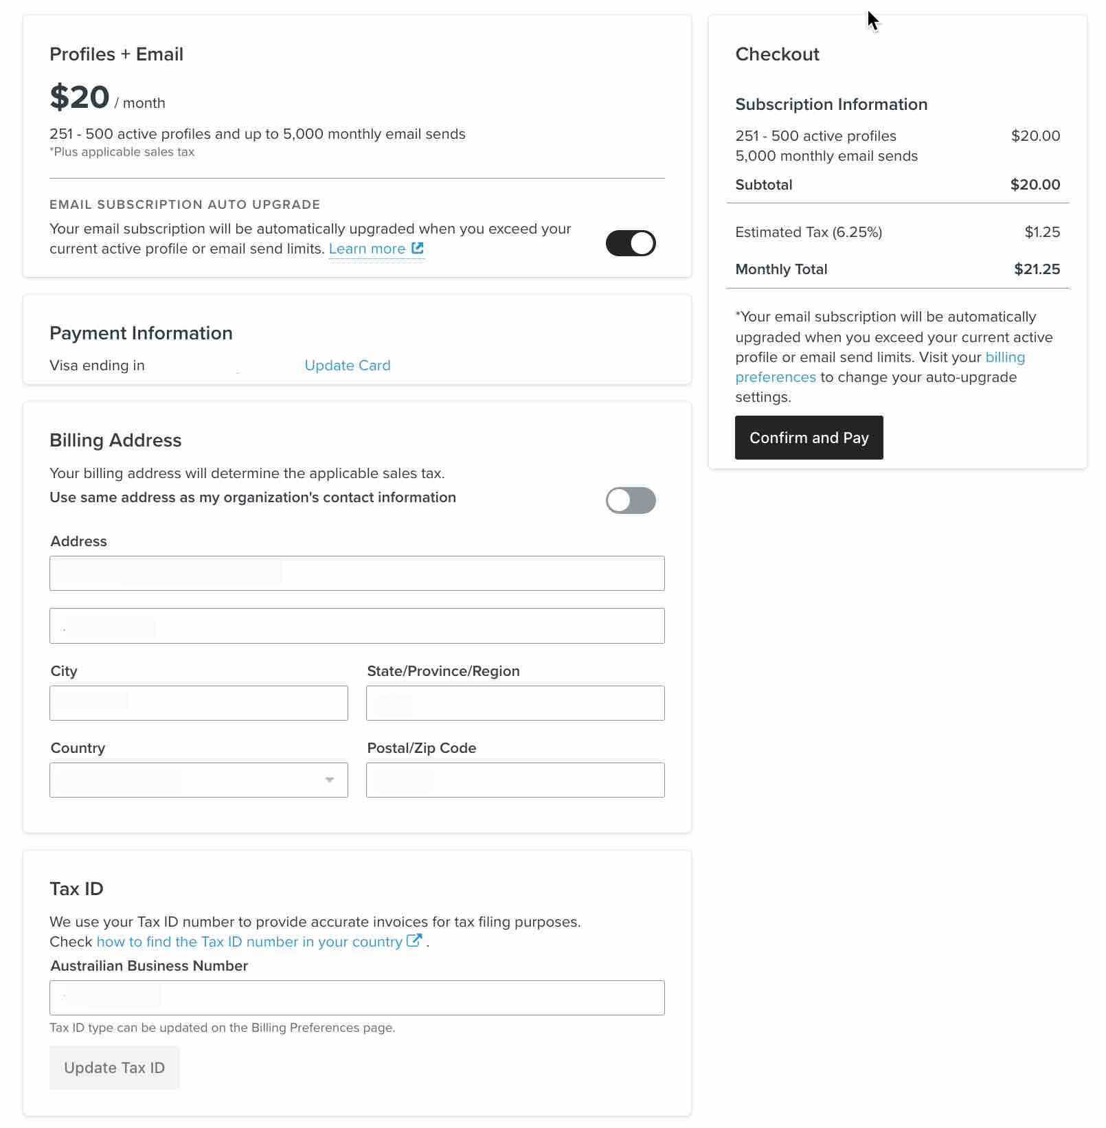Select the Postal/Zip Code field
1106x1128 pixels.
point(515,780)
